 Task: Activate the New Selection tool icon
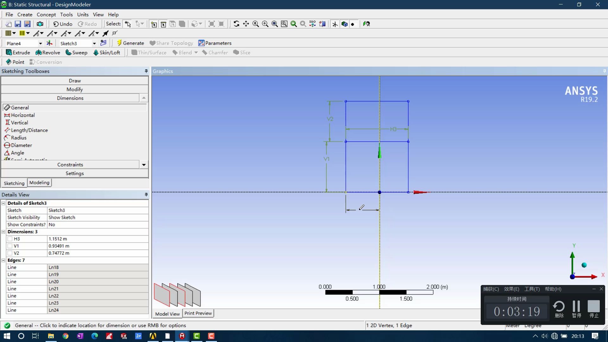(128, 24)
